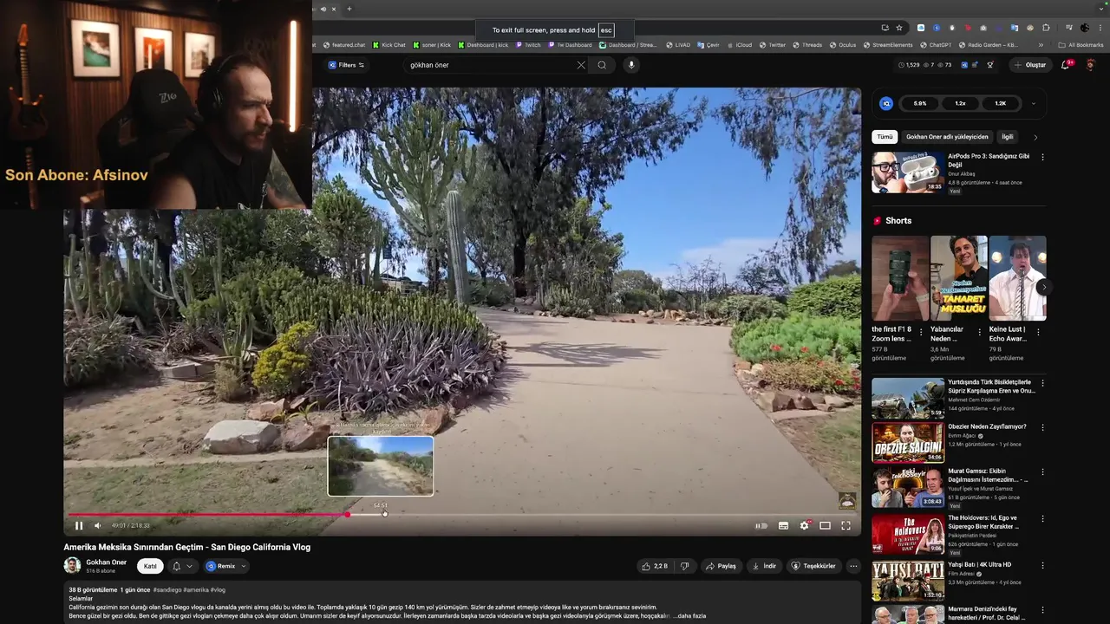Like the video (2,2 B)
The height and width of the screenshot is (624, 1110).
654,566
